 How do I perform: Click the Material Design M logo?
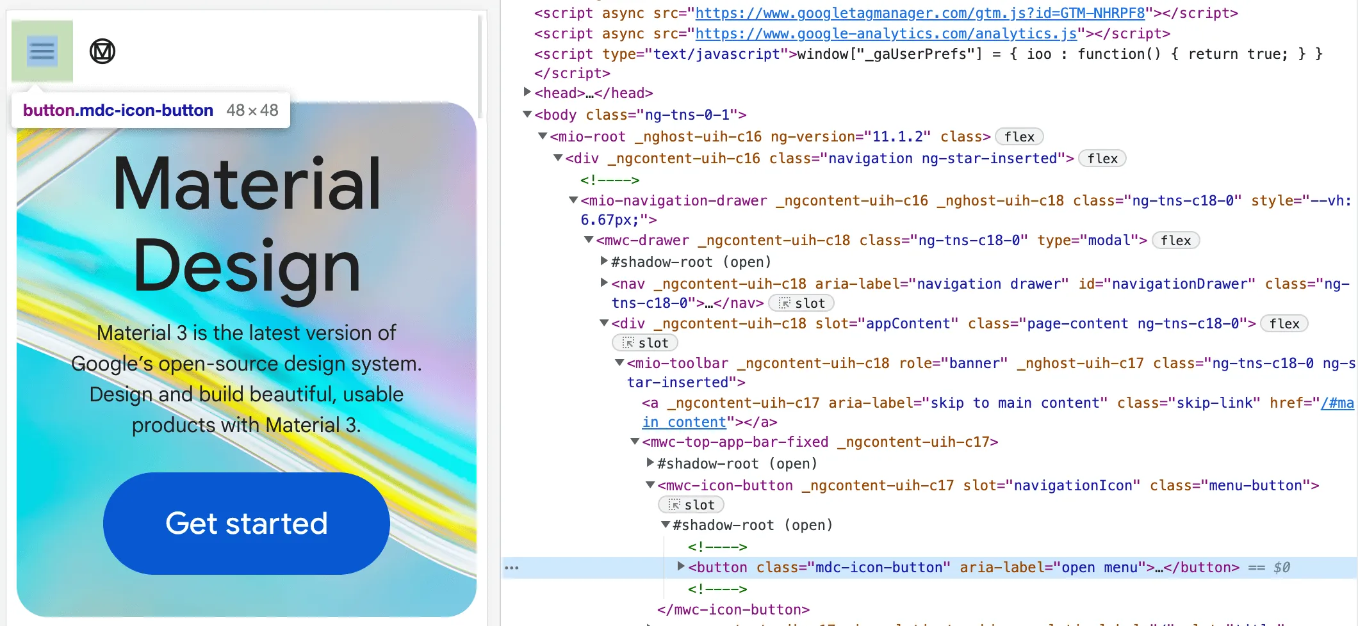pos(102,51)
